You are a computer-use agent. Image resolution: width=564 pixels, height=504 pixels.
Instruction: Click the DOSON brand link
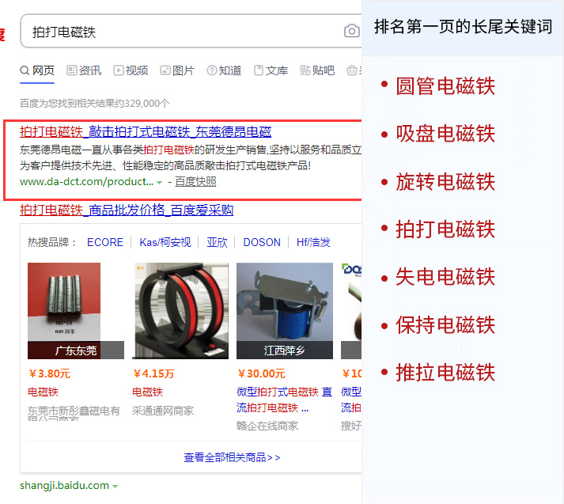262,242
